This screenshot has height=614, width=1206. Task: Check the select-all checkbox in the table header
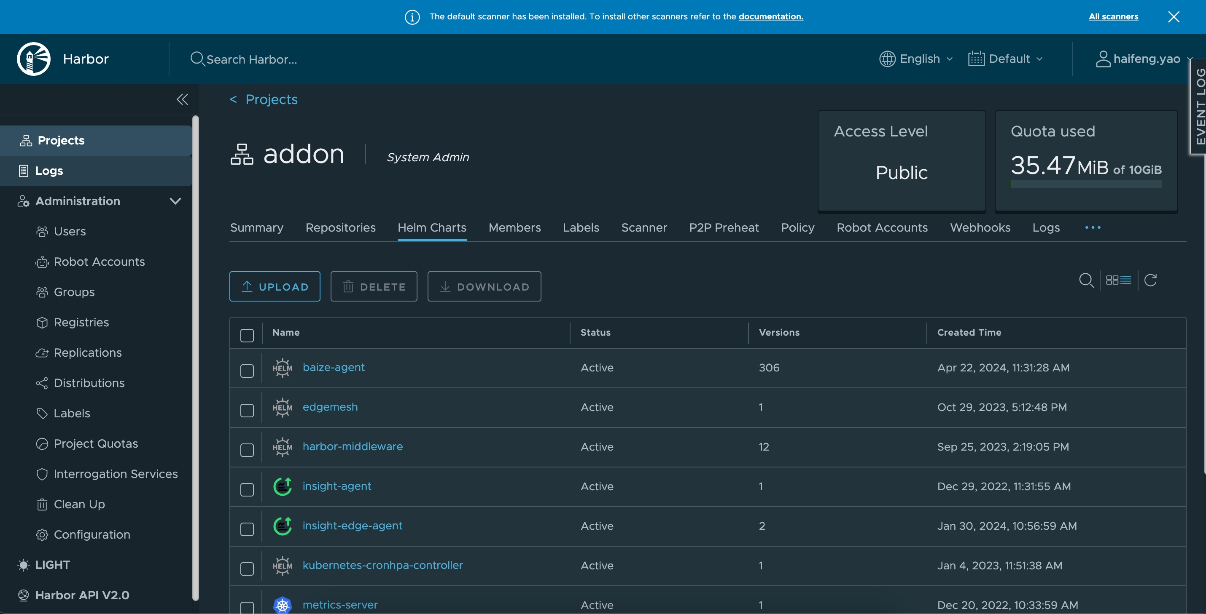coord(247,335)
